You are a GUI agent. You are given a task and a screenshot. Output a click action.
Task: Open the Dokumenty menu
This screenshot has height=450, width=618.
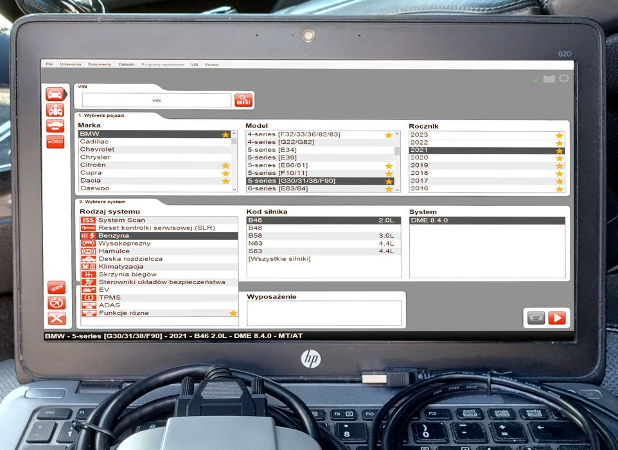(100, 64)
